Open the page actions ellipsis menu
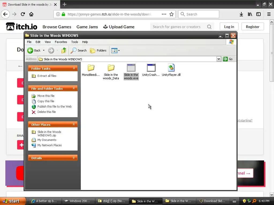The width and height of the screenshot is (274, 205). [164, 14]
